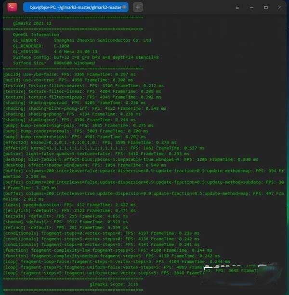Click the [ideas] speed=duration result line
Screen dimensions: 289x295
[69, 205]
